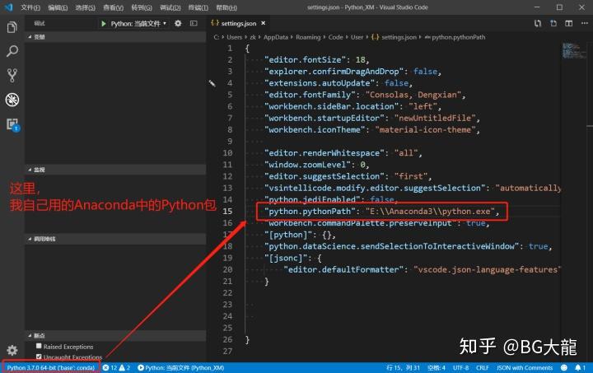Toggle Uncaught Exceptions breakpoint checkbox

coord(39,357)
